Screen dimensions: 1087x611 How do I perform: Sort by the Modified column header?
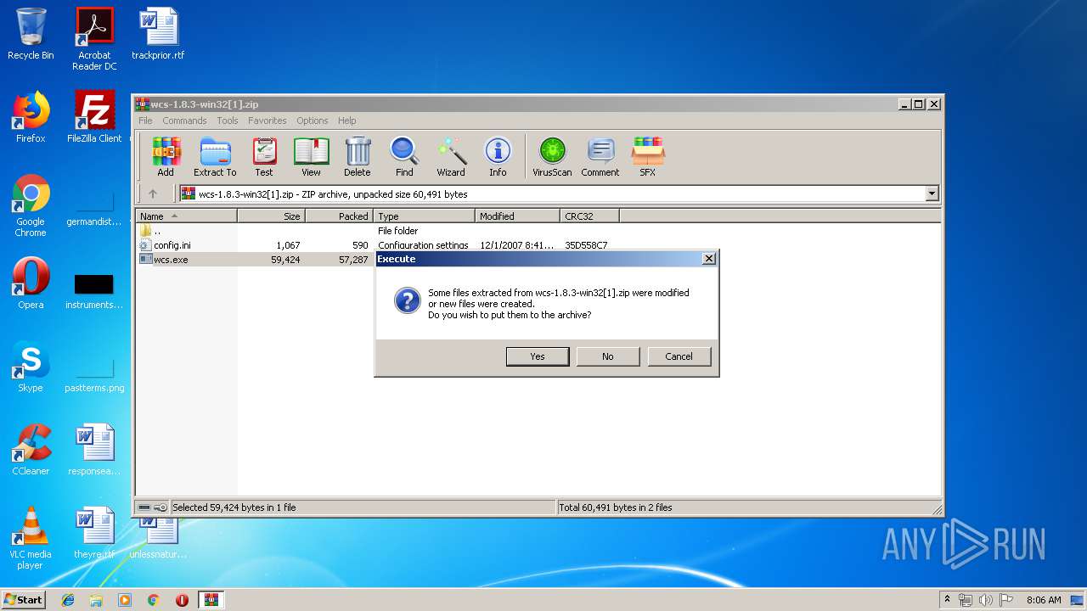(x=518, y=216)
